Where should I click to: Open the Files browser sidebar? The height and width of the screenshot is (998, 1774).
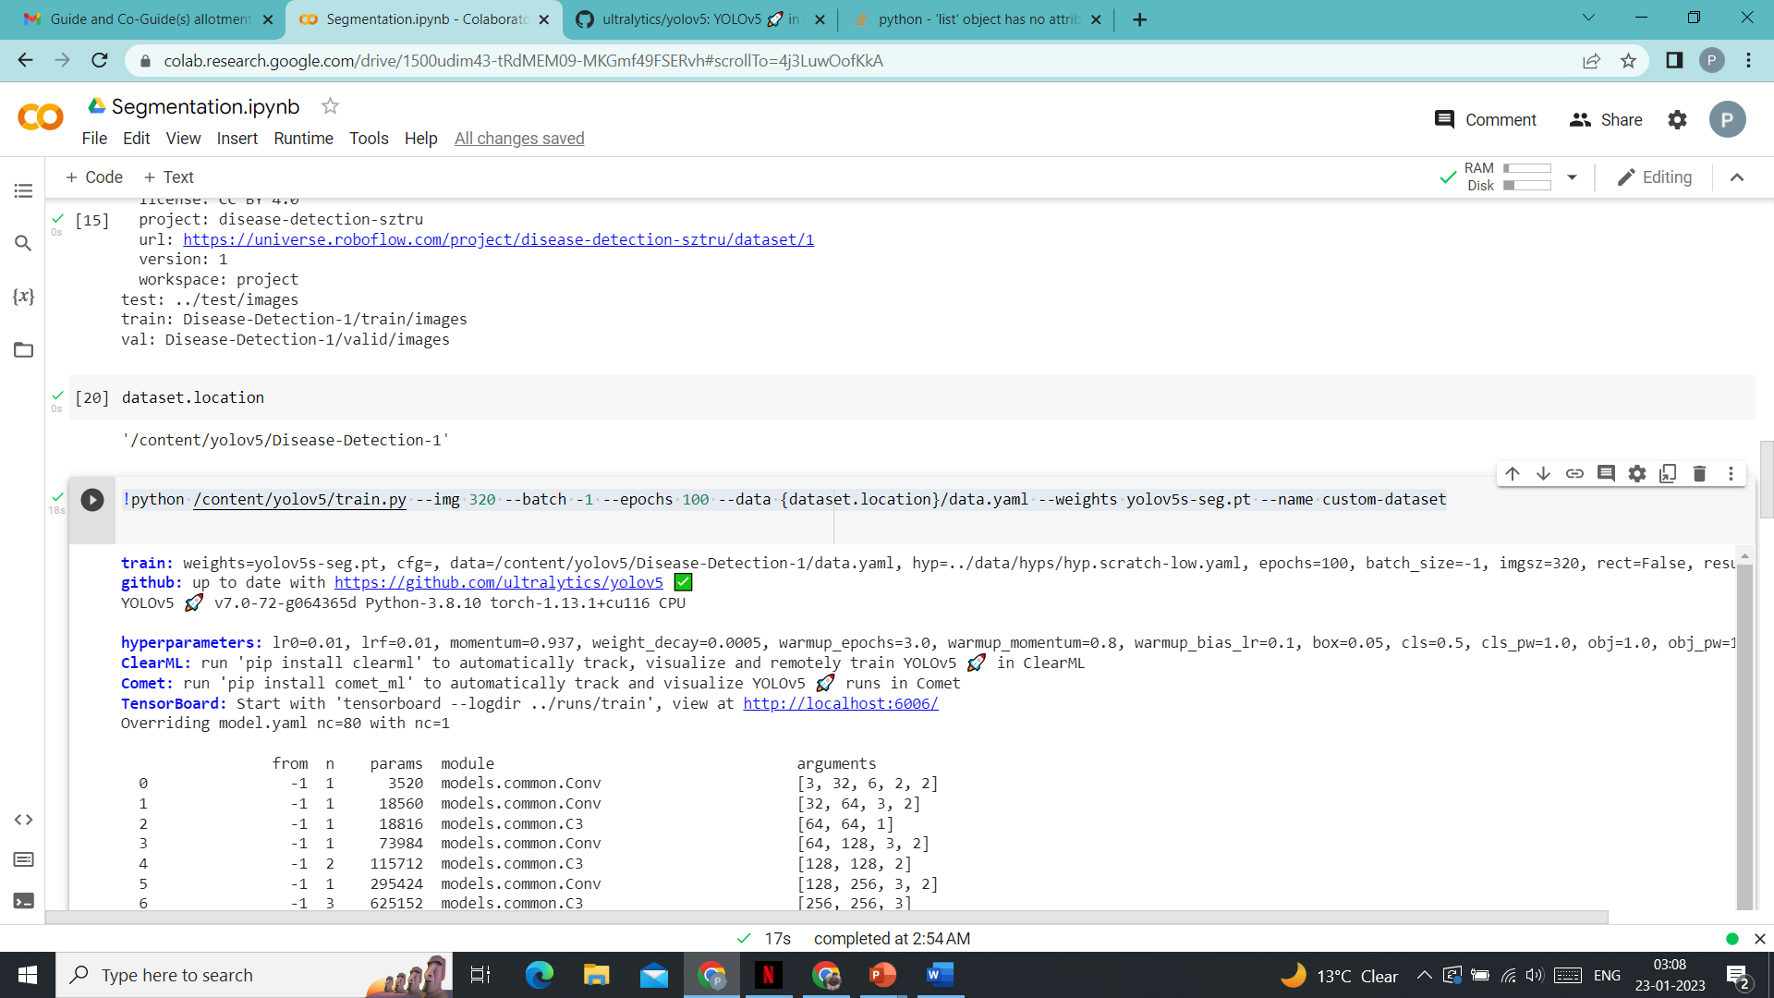point(23,350)
